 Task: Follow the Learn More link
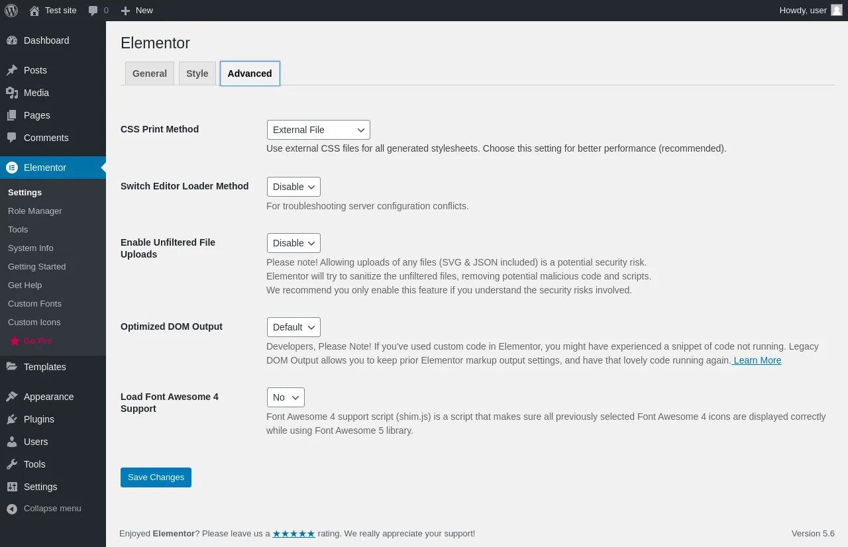click(x=757, y=360)
